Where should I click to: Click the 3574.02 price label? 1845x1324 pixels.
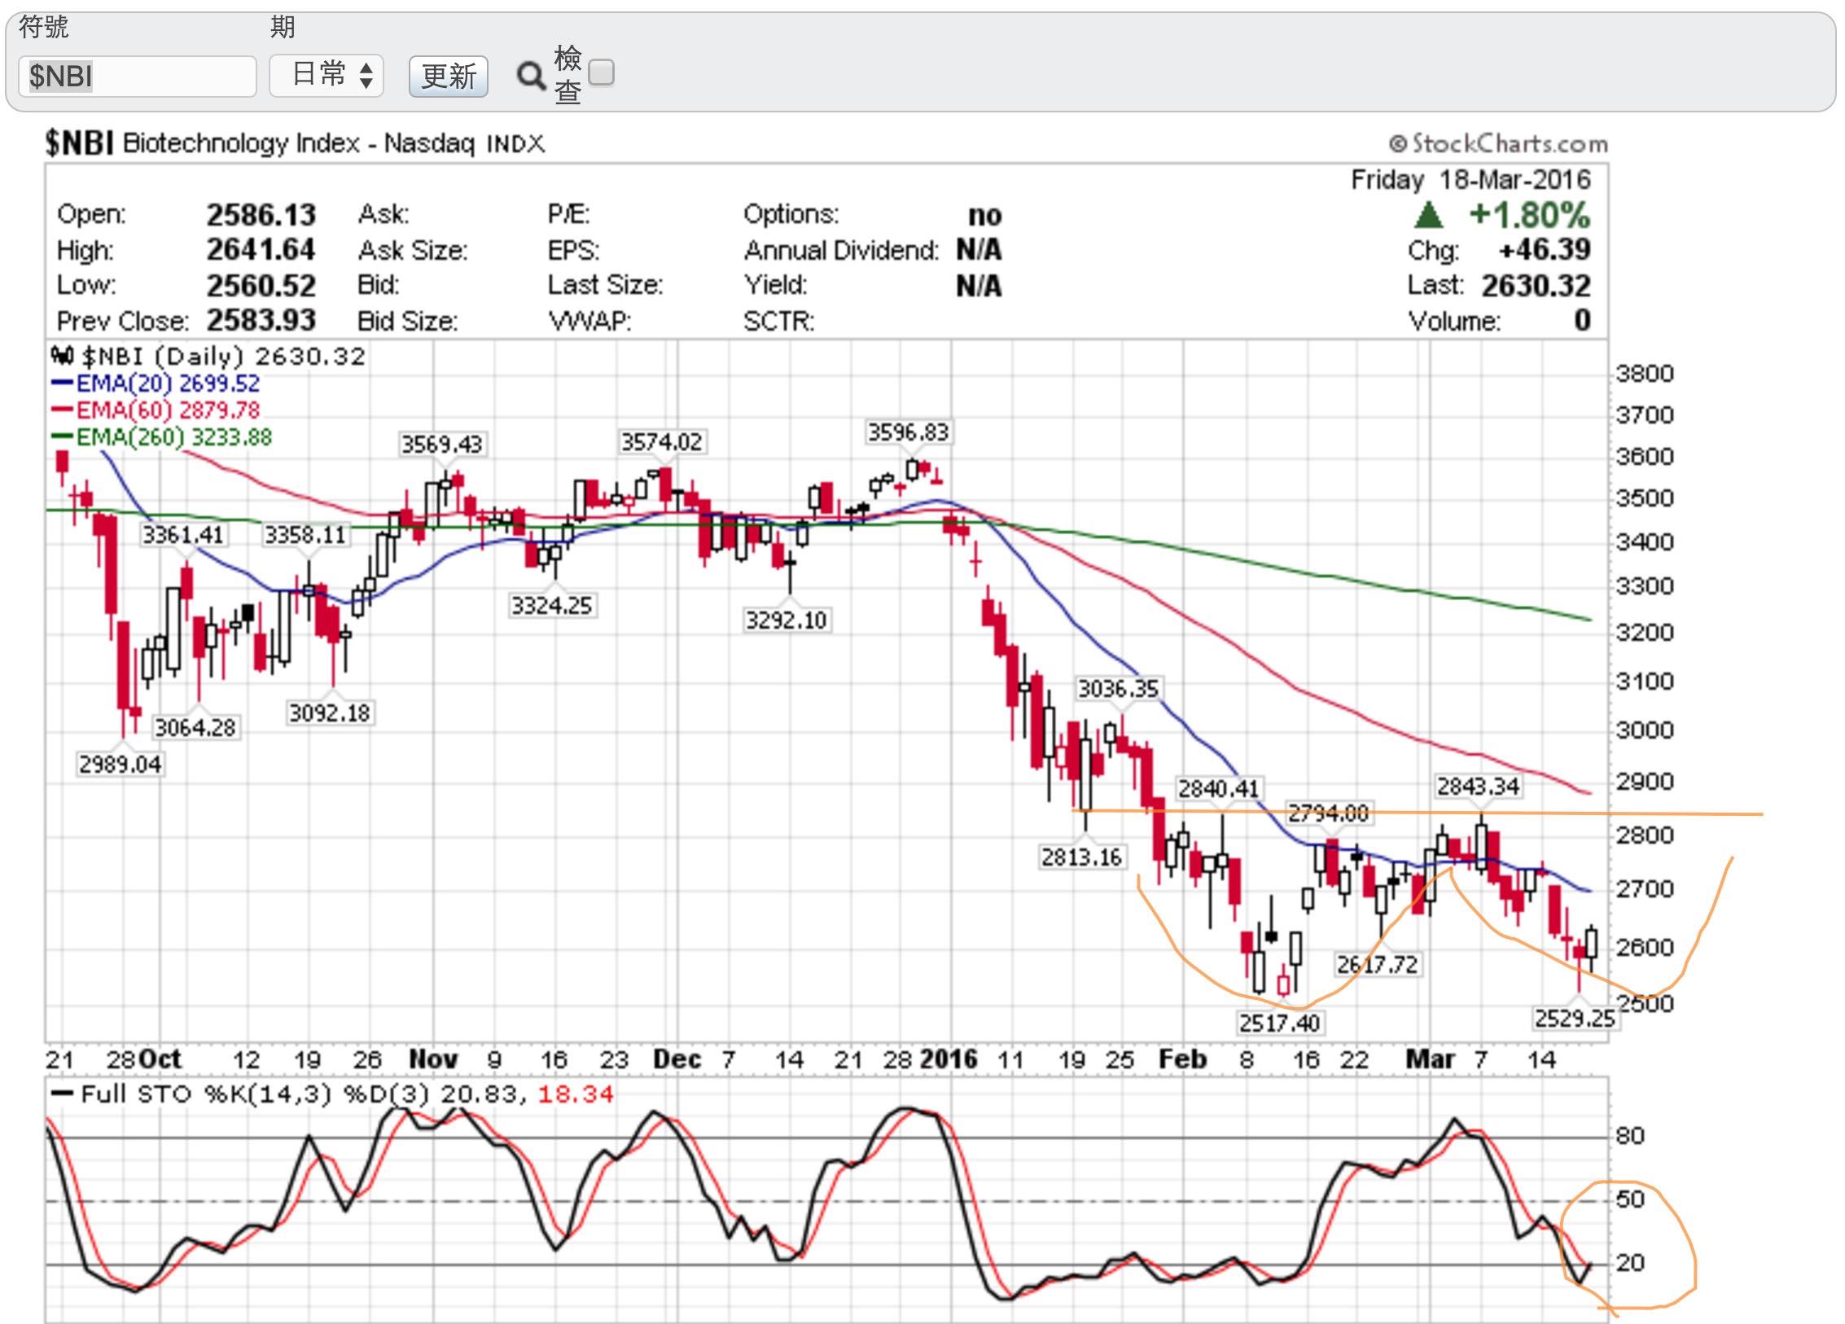tap(661, 442)
